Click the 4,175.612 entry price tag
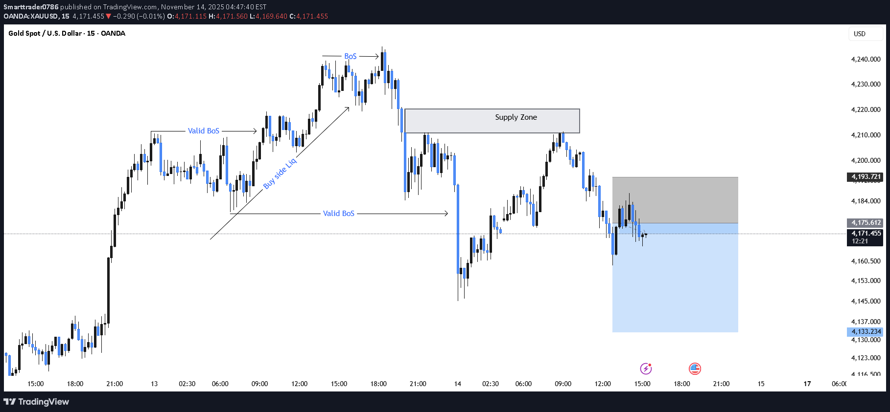The height and width of the screenshot is (412, 890). click(x=866, y=222)
